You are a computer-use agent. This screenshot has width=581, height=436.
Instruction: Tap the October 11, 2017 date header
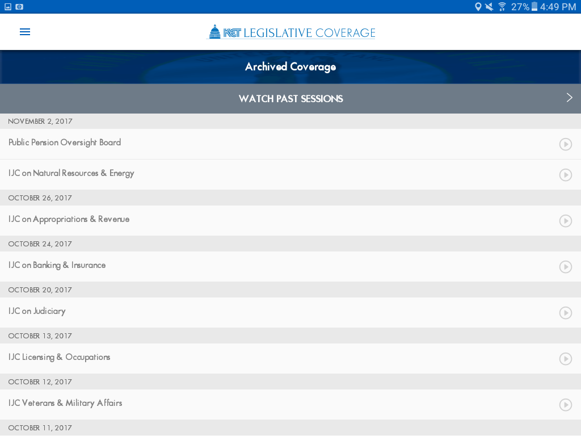tap(40, 428)
